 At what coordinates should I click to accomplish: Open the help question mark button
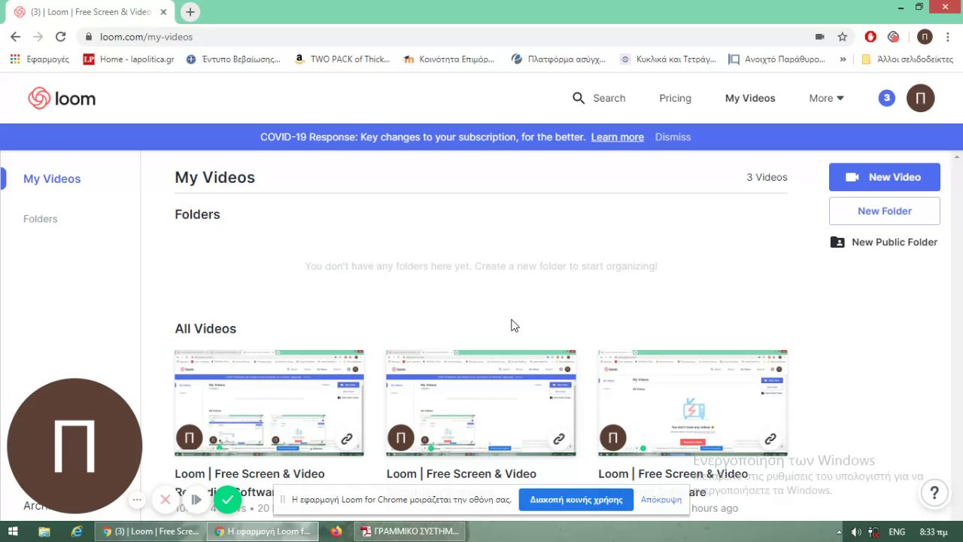point(934,494)
